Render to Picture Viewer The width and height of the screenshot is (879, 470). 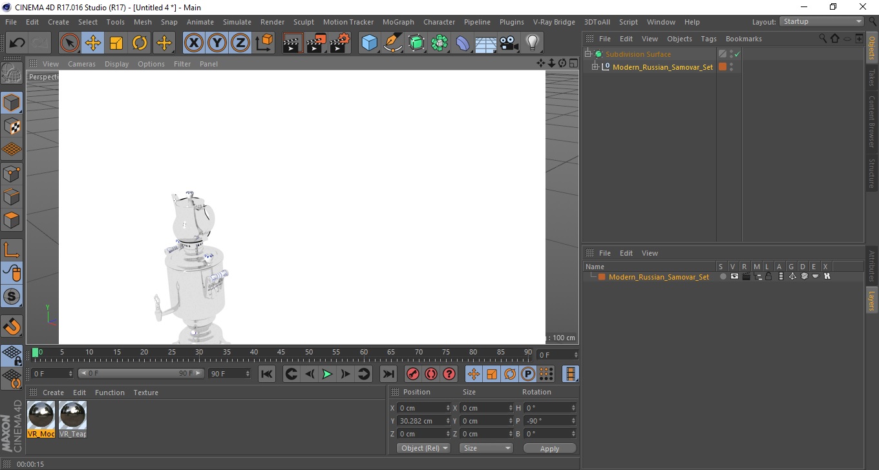(x=317, y=43)
